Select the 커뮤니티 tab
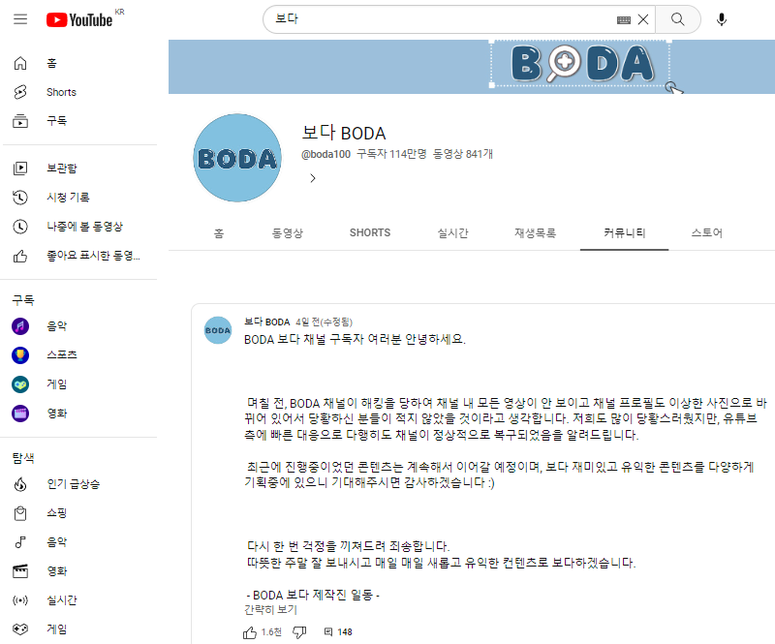 (624, 233)
